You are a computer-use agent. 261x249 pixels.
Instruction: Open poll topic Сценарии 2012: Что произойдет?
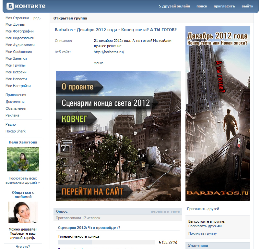point(89,228)
